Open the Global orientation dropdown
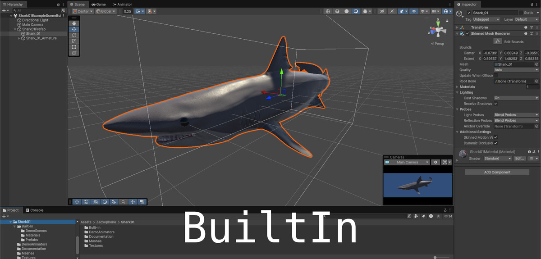Viewport: 541px width, 259px height. pyautogui.click(x=106, y=11)
